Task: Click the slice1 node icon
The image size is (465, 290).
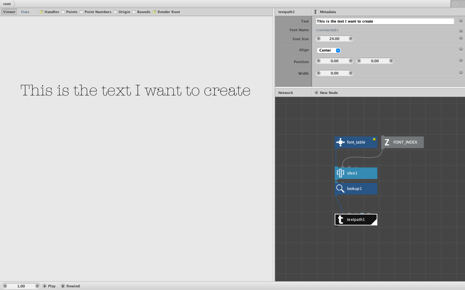Action: [x=340, y=173]
